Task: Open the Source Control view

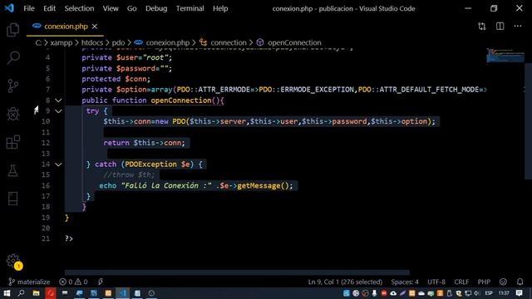Action: [13, 86]
